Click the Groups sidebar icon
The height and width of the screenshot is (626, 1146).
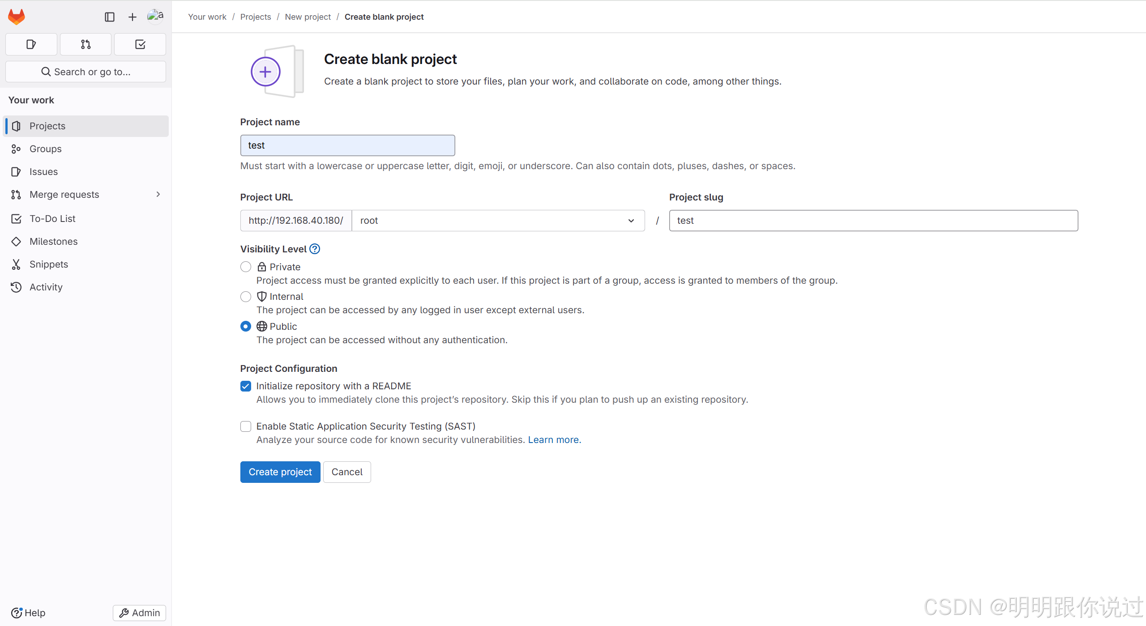(17, 149)
